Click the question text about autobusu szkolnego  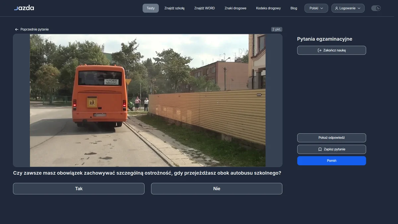147,173
